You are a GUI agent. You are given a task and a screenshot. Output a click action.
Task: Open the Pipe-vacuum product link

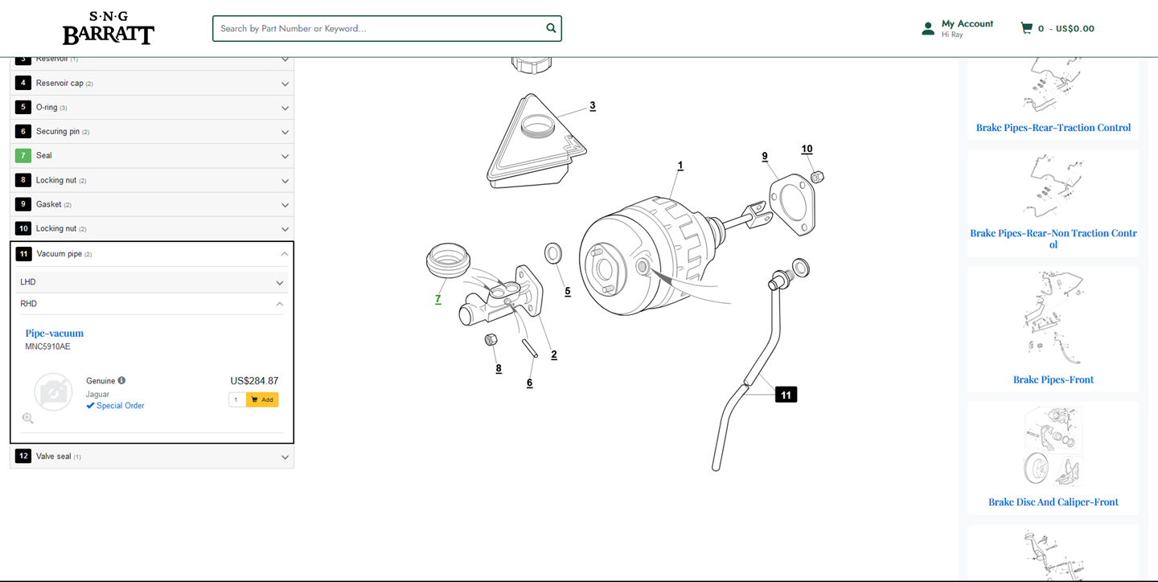(55, 334)
